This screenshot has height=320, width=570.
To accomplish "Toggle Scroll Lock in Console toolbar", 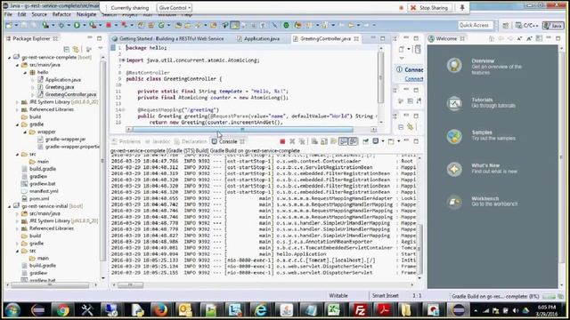I will [324, 141].
